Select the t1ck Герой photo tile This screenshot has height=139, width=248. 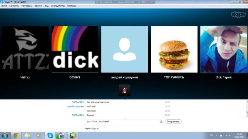(x=224, y=49)
